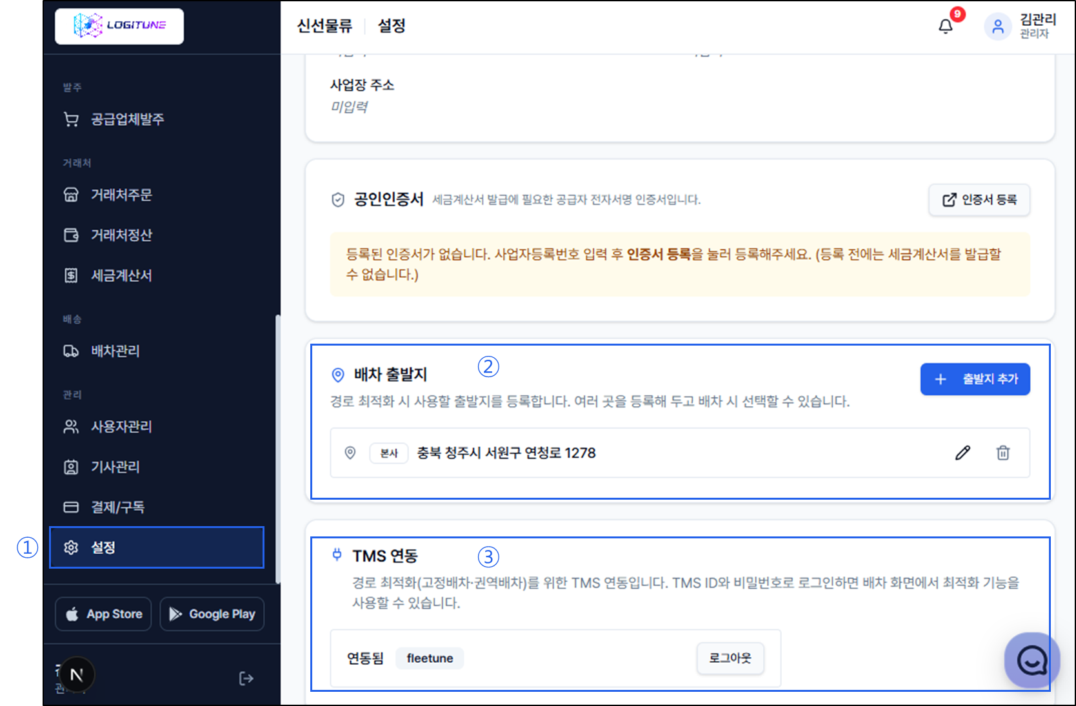1076x706 pixels.
Task: Edit the 본사 departure address with pencil
Action: tap(962, 453)
